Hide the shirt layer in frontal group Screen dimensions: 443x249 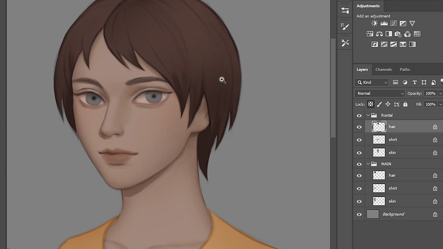359,140
